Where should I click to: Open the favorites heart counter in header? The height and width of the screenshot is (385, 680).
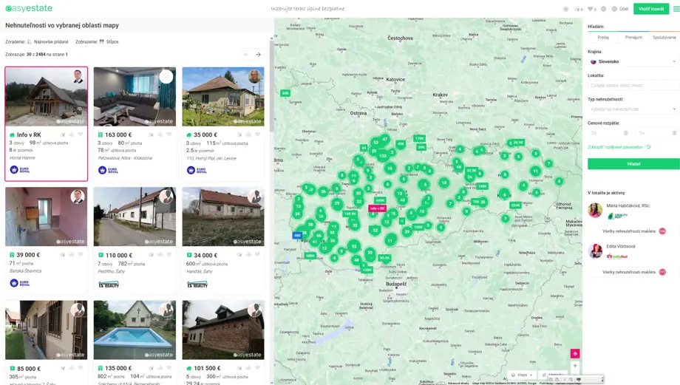tap(592, 9)
